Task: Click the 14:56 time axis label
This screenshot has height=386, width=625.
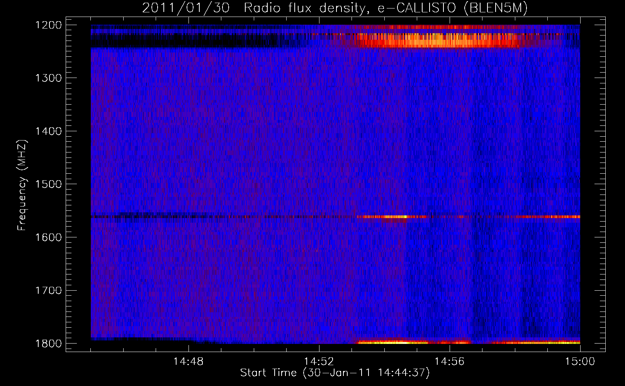Action: (450, 362)
